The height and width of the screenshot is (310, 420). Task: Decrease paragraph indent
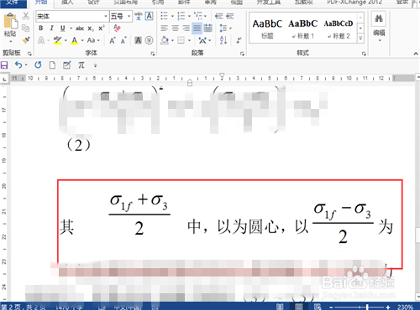pos(218,16)
